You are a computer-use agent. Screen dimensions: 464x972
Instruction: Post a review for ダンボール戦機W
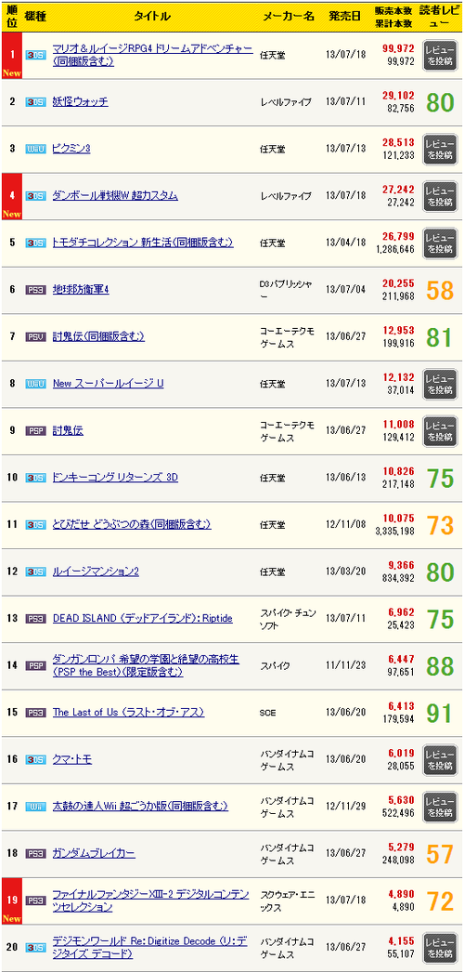click(x=440, y=196)
